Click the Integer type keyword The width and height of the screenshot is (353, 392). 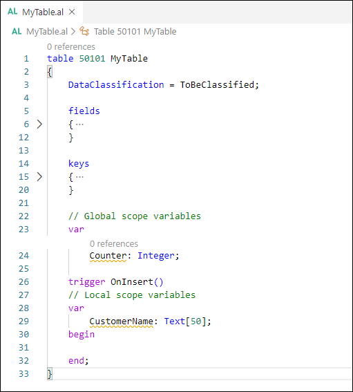pyautogui.click(x=156, y=256)
